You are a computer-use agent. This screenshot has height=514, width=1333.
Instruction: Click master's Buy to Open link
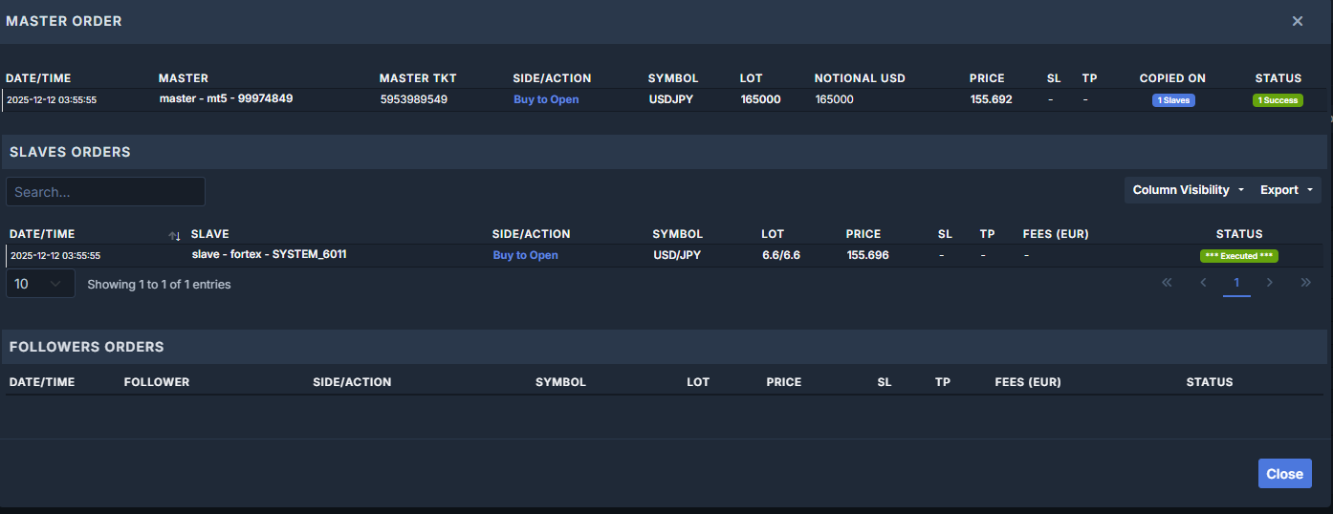click(x=546, y=99)
